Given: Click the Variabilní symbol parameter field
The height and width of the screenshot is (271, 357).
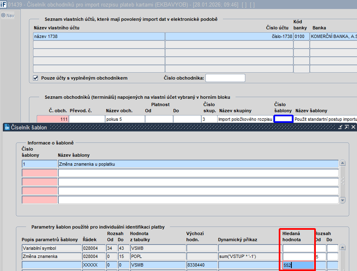Looking at the screenshot, I should pyautogui.click(x=51, y=248).
